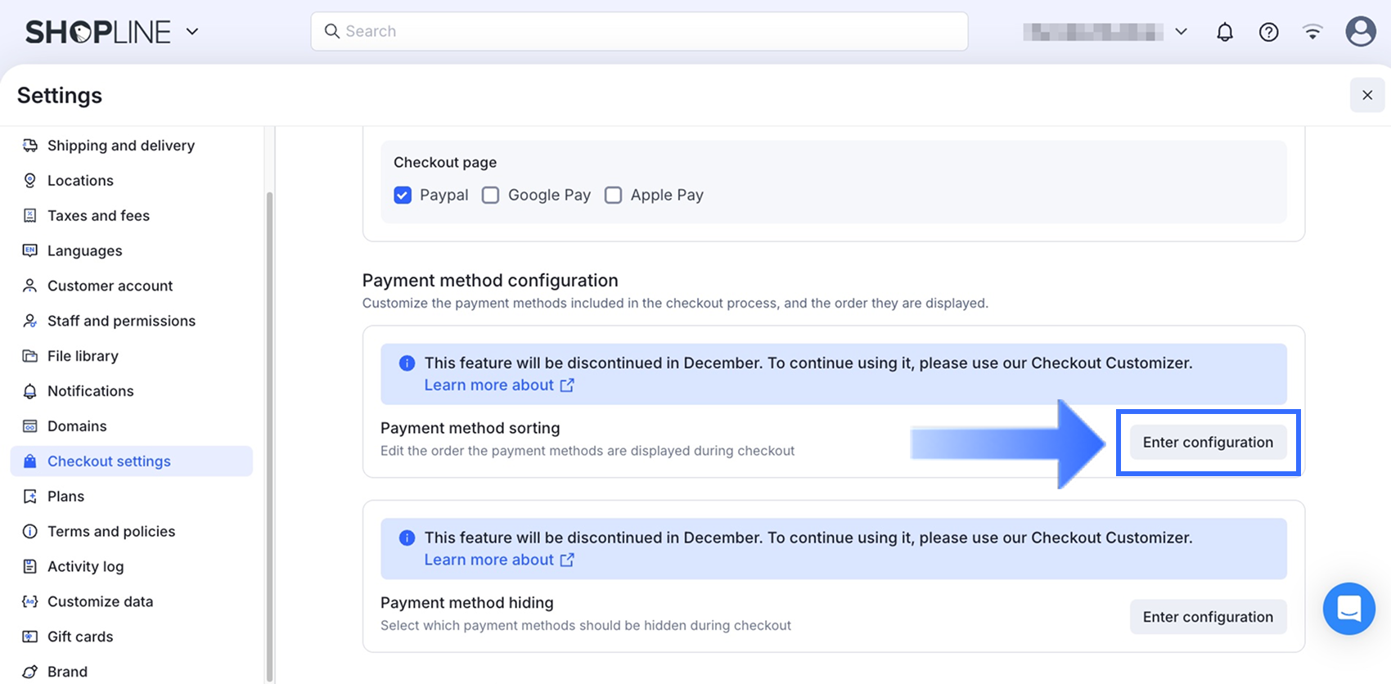Click the wifi status icon

[1312, 32]
